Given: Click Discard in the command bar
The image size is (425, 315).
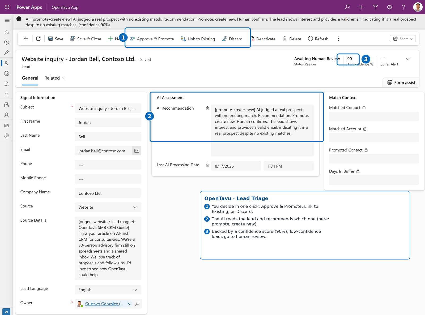Looking at the screenshot, I should coord(232,39).
